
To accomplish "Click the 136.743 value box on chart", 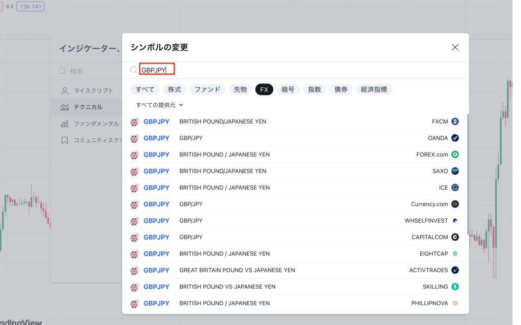I will (x=31, y=7).
